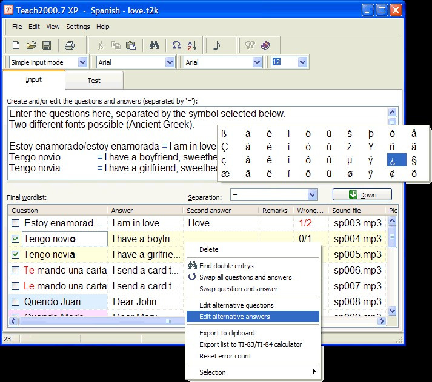This screenshot has width=432, height=382.
Task: Choose Export list to TI-83/TI-84 calculator
Action: tap(253, 344)
